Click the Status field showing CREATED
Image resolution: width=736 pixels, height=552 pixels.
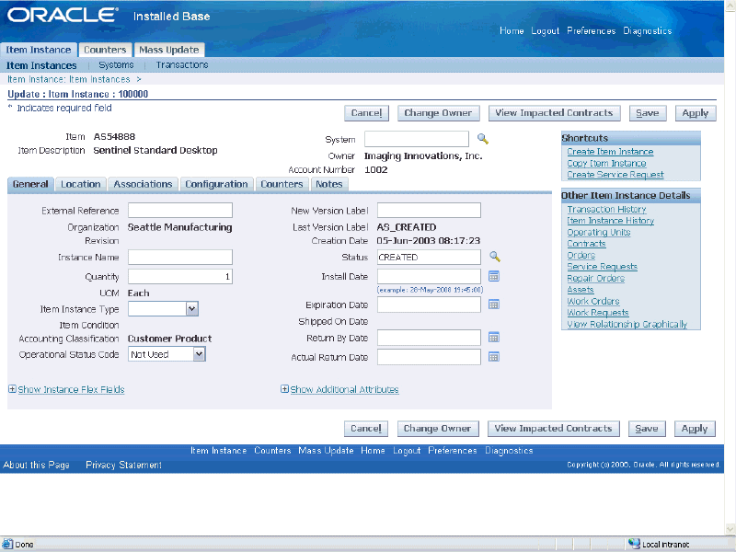[429, 257]
